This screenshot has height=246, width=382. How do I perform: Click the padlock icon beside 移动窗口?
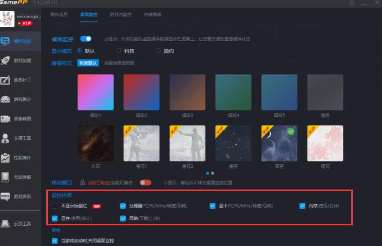pyautogui.click(x=83, y=182)
